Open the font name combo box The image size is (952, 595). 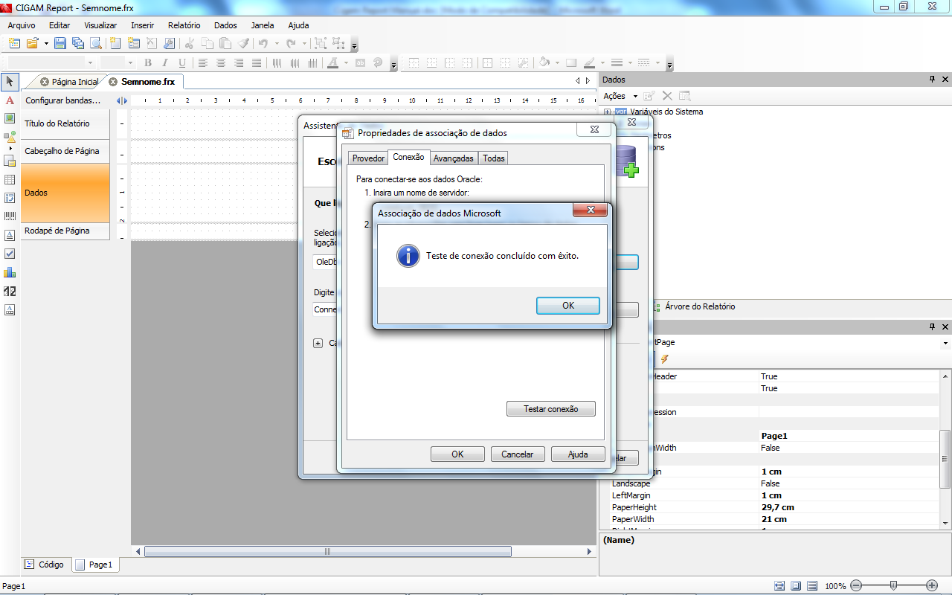click(52, 63)
